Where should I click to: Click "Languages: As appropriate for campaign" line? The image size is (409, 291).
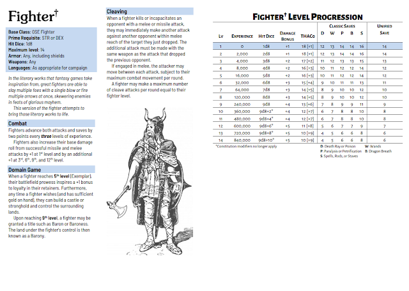click(x=48, y=68)
